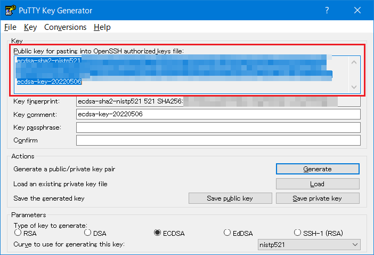Open the Help menu
Image resolution: width=374 pixels, height=255 pixels.
[102, 27]
